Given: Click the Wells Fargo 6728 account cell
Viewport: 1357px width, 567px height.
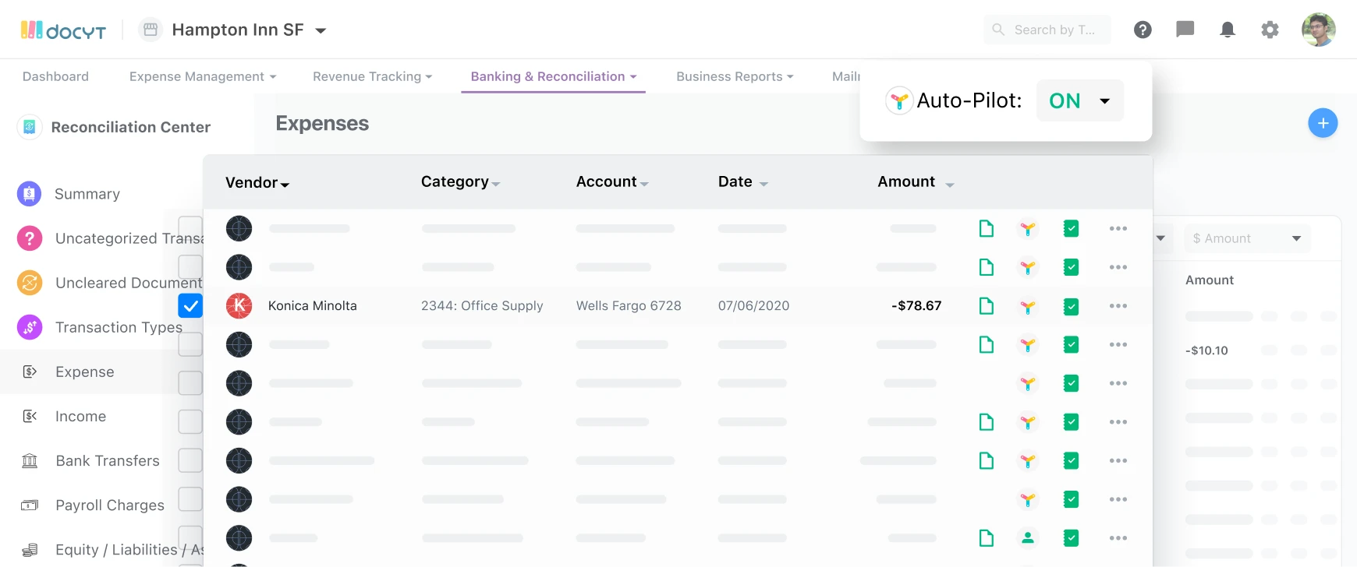Looking at the screenshot, I should tap(629, 305).
